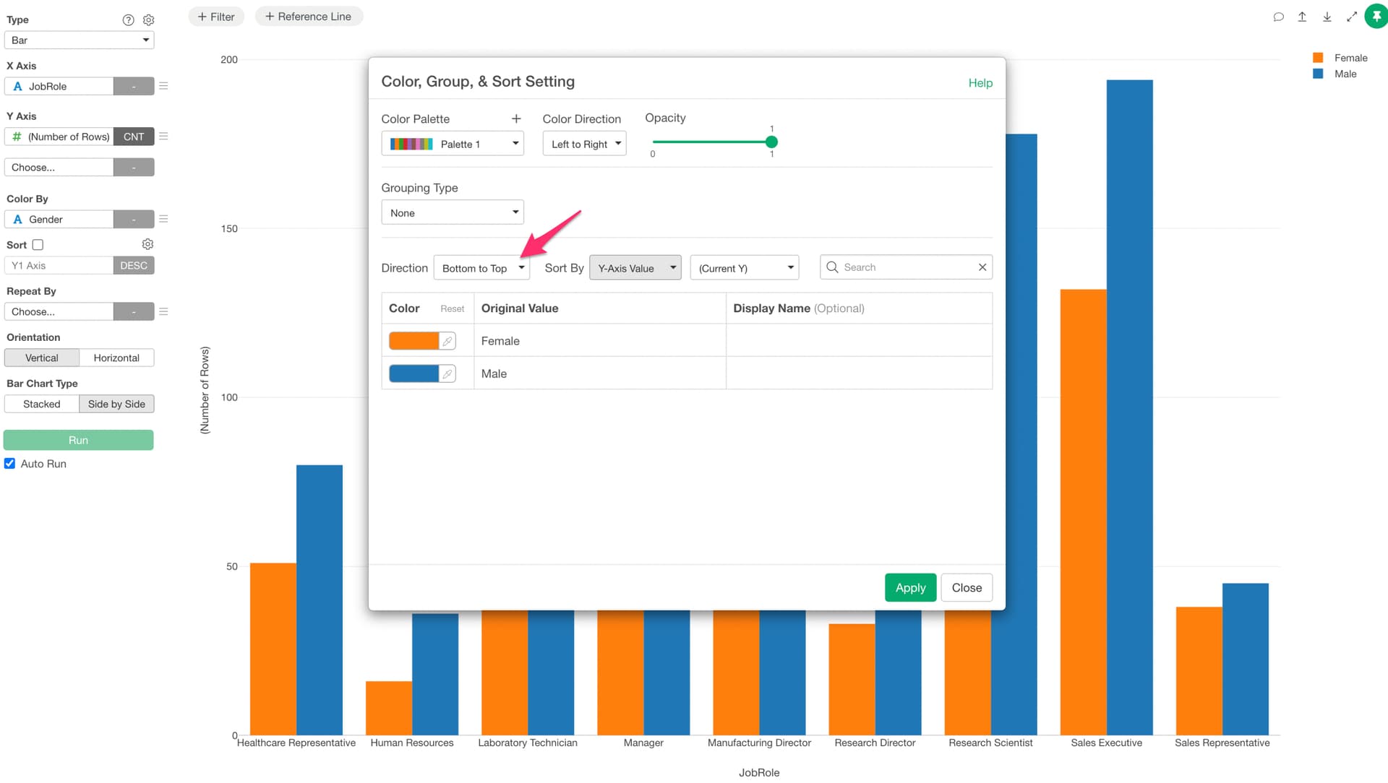Expand the Grouping Type dropdown
Viewport: 1388px width, 783px height.
tap(452, 213)
